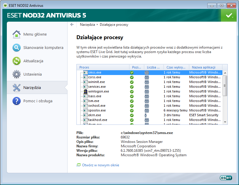Open Ustawienia gear icon
Viewport: 239px width, 185px height.
pyautogui.click(x=17, y=74)
